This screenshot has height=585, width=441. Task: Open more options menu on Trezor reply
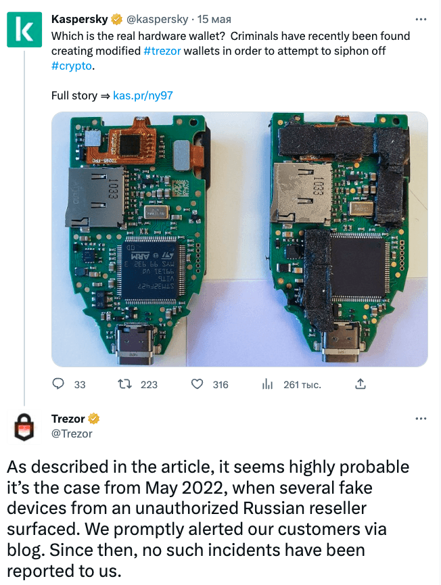click(x=420, y=419)
